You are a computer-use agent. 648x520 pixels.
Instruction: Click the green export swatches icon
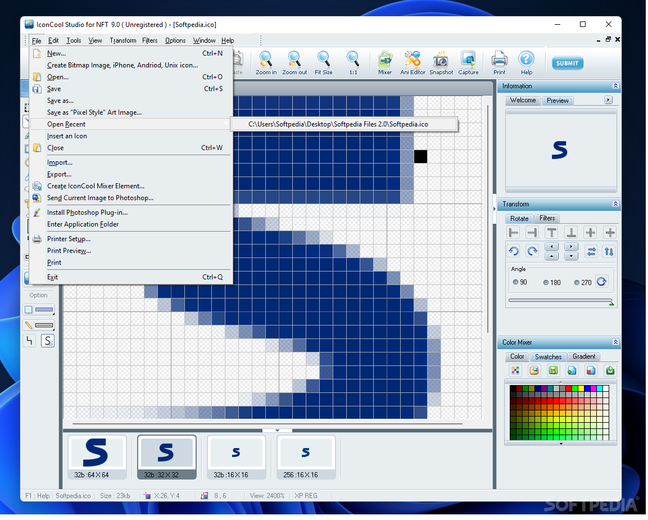click(610, 371)
